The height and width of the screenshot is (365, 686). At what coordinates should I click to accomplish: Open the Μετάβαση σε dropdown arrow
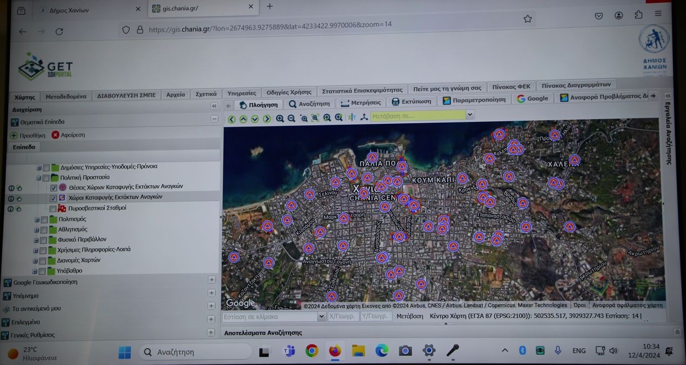click(x=470, y=115)
